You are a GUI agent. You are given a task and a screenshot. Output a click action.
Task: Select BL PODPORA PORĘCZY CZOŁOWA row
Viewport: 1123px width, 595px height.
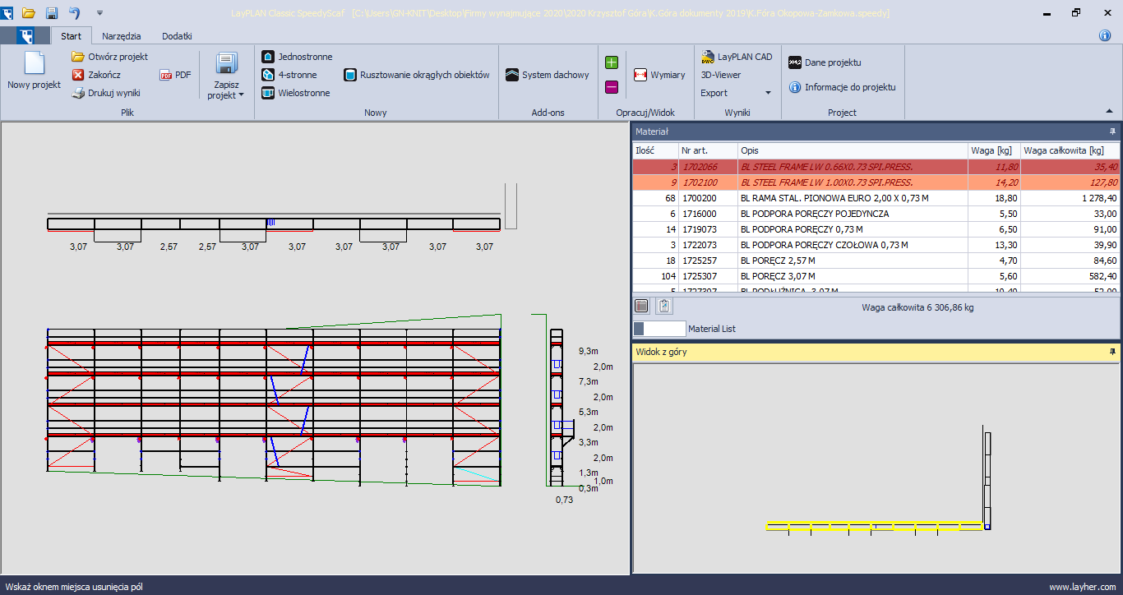(x=876, y=245)
